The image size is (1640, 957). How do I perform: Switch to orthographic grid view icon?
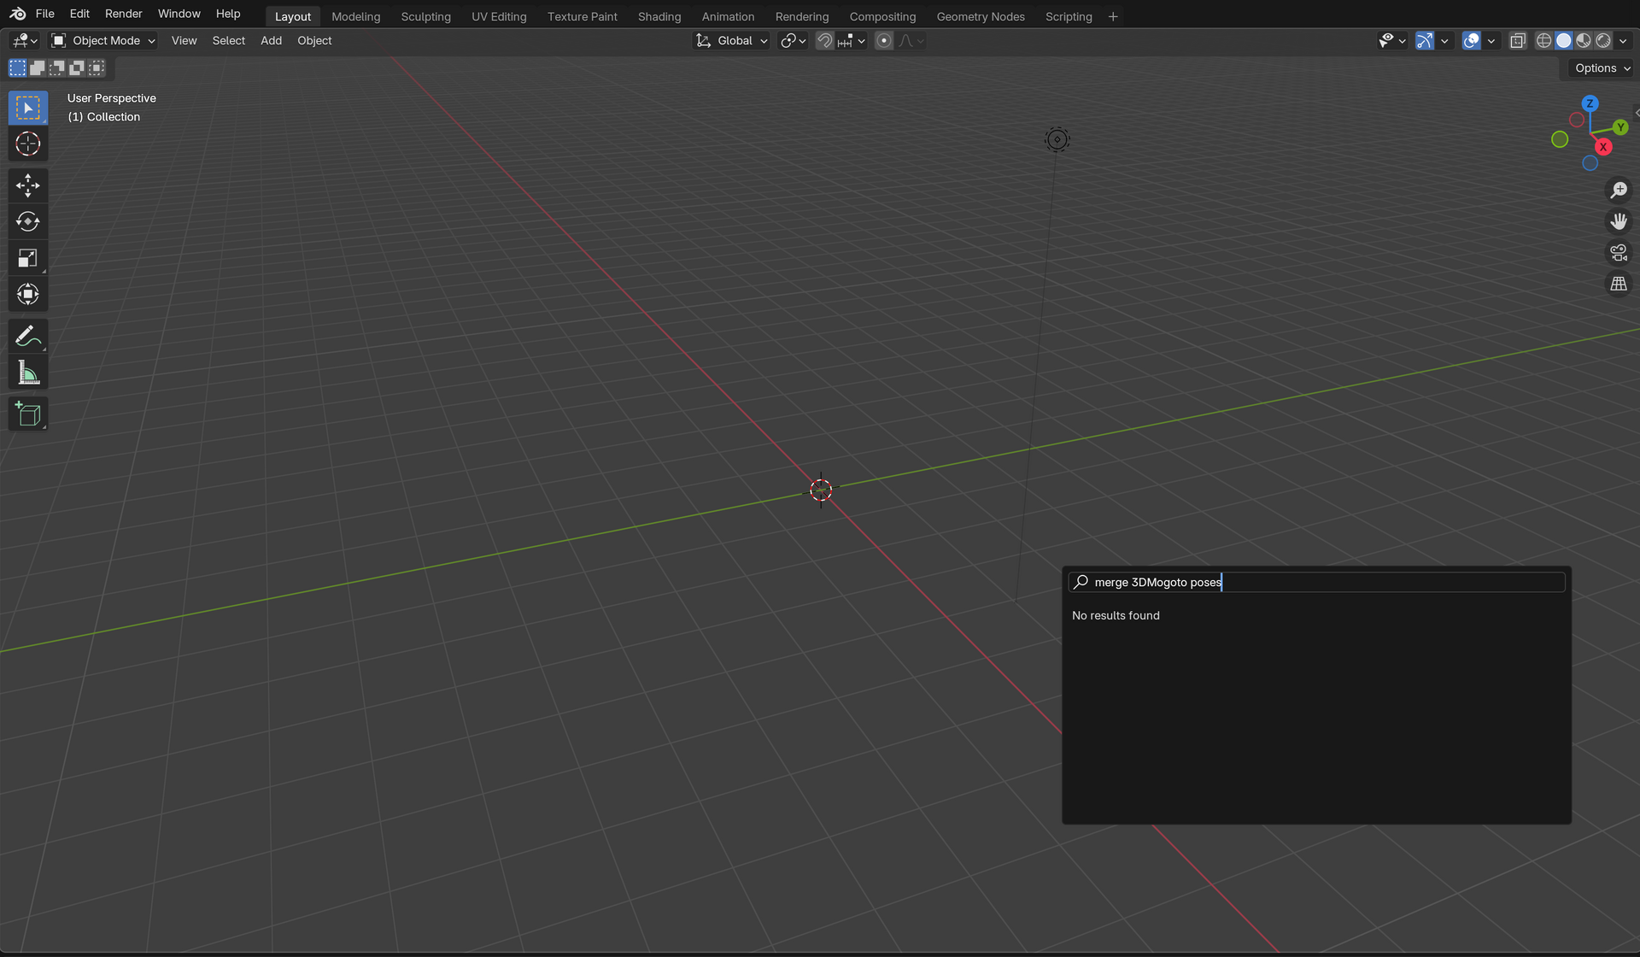click(x=1619, y=285)
